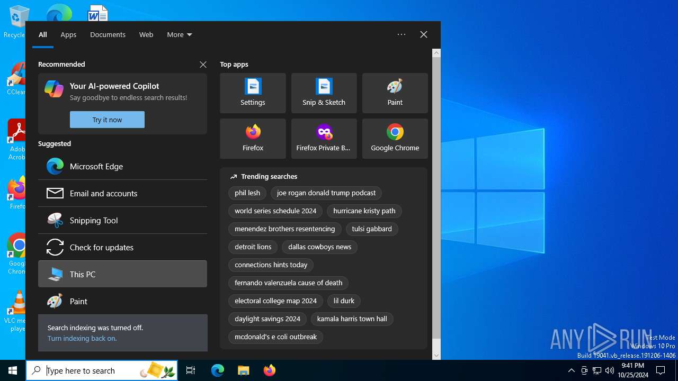Click the search highlights flower icon

point(158,370)
